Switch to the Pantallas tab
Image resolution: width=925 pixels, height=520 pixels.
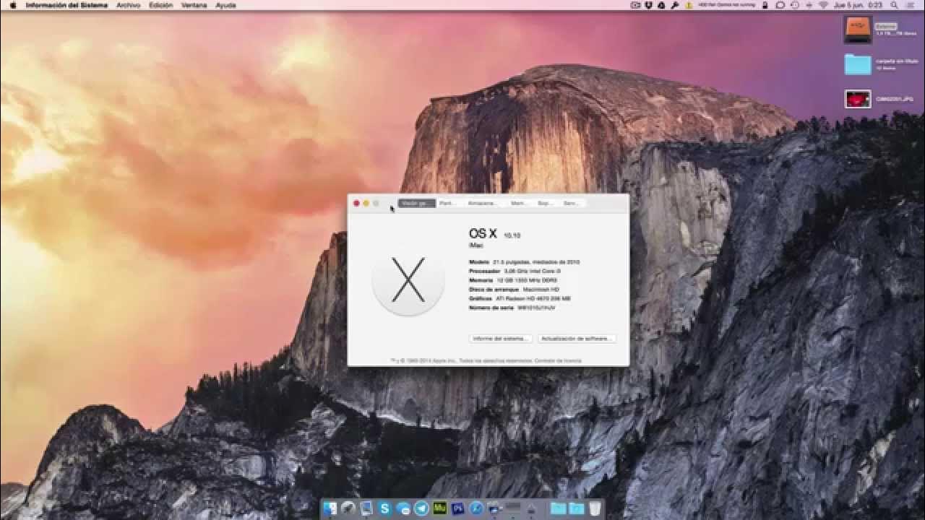447,203
